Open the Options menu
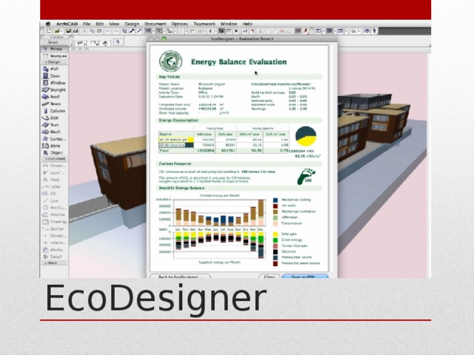Image resolution: width=474 pixels, height=355 pixels. 179,24
